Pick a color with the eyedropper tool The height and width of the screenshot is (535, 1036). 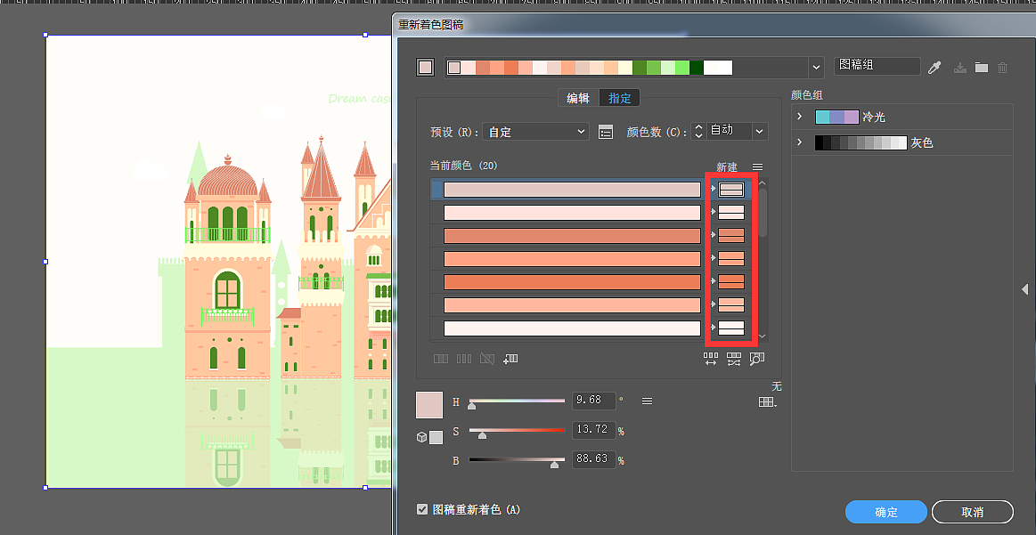click(x=935, y=66)
